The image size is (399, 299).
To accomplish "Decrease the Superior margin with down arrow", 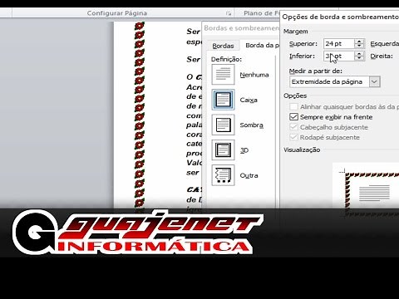I will (359, 46).
